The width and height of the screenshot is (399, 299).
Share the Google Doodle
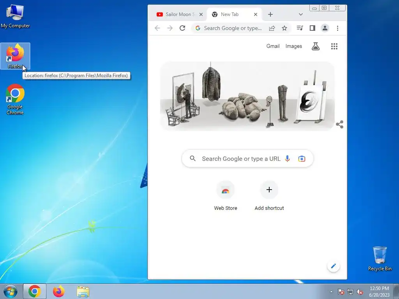(x=339, y=124)
